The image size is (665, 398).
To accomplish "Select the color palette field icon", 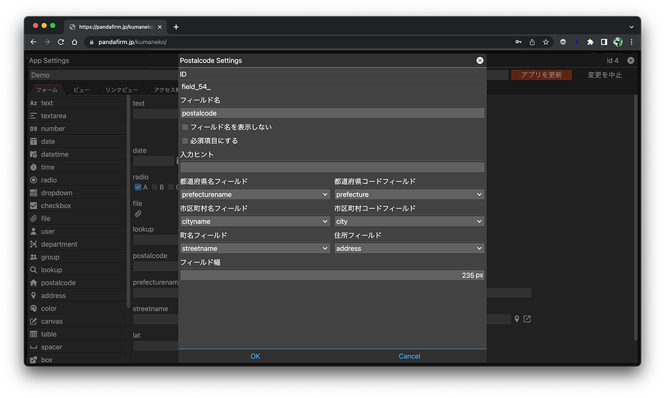I will pyautogui.click(x=34, y=308).
